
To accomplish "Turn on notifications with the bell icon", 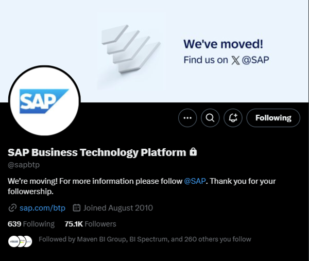I will pos(233,118).
